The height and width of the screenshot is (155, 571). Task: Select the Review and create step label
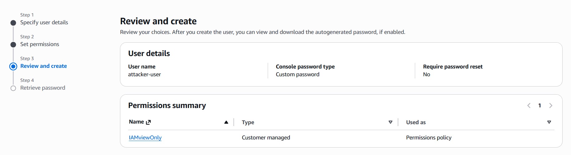44,66
